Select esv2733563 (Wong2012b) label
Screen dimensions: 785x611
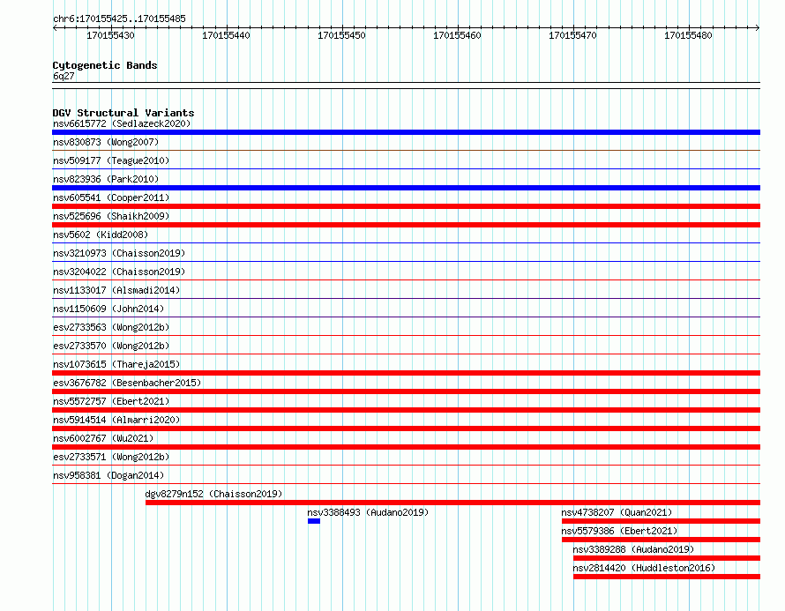(111, 327)
